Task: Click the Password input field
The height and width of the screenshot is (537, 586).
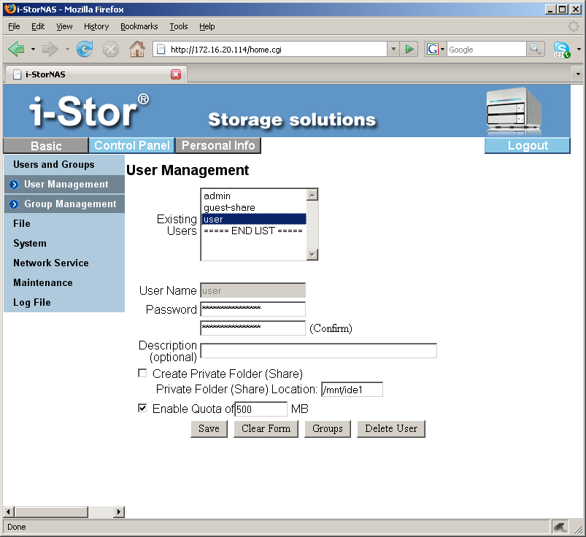Action: 253,309
